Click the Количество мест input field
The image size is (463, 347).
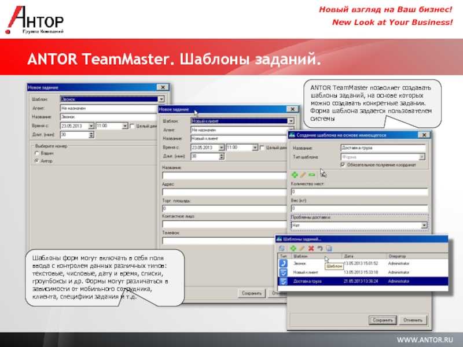(x=359, y=192)
